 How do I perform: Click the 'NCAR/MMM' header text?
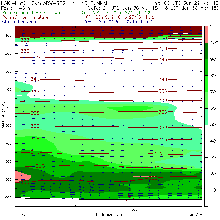pyautogui.click(x=94, y=3)
